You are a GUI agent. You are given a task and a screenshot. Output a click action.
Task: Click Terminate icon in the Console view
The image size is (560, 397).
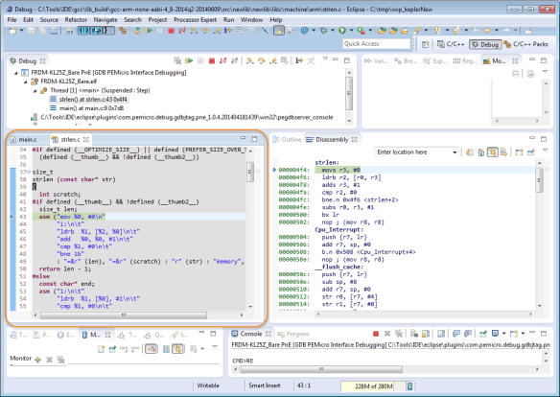click(x=375, y=334)
